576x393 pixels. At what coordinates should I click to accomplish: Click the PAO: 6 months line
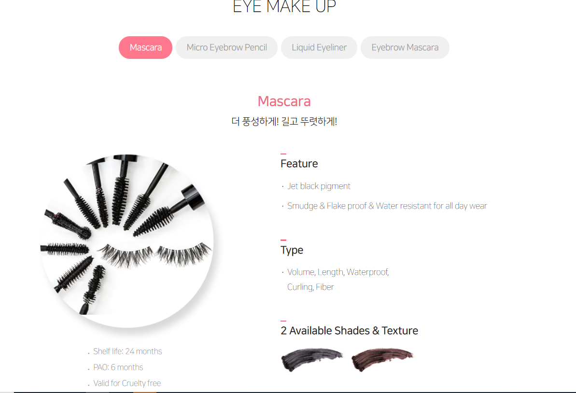[118, 367]
